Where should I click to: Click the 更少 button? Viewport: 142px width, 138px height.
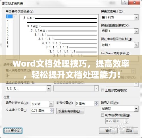13,131
